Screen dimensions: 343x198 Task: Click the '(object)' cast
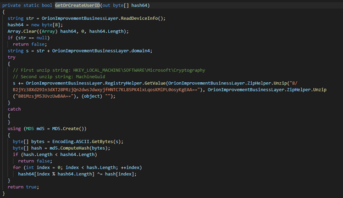tap(92, 97)
